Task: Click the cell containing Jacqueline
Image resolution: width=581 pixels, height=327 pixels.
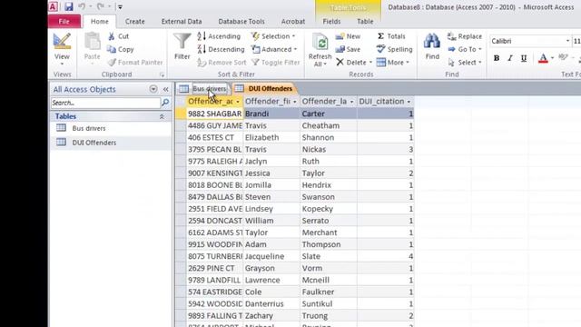Action: [x=271, y=256]
